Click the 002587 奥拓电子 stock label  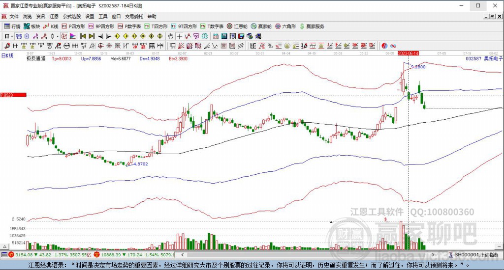[484, 59]
